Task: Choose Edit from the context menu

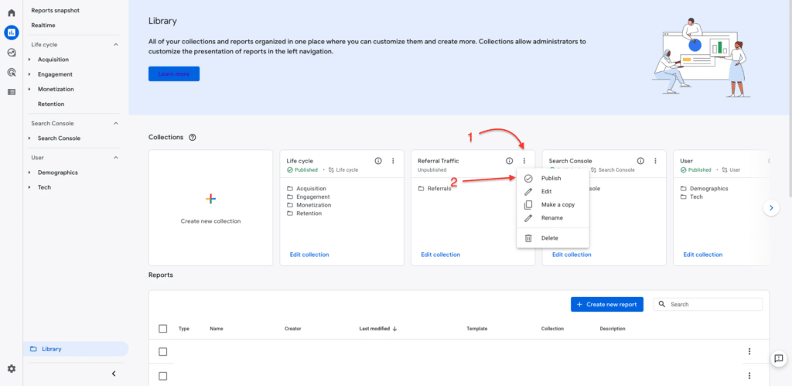Action: 552,192
